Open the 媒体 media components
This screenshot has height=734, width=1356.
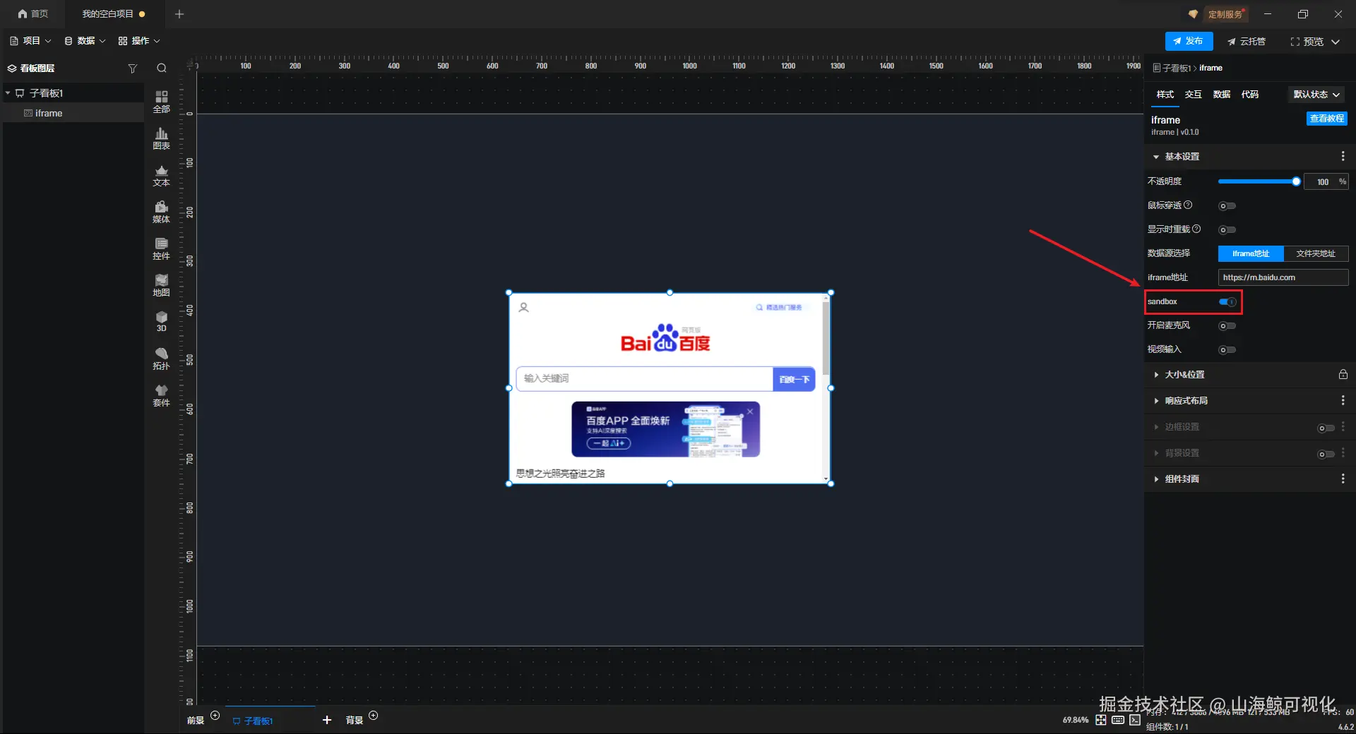(x=162, y=212)
